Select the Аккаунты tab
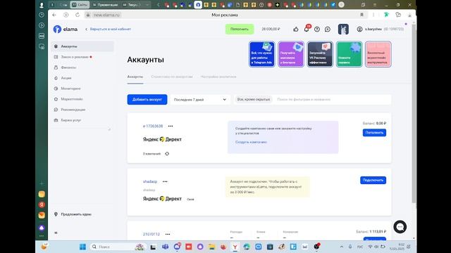 (135, 77)
